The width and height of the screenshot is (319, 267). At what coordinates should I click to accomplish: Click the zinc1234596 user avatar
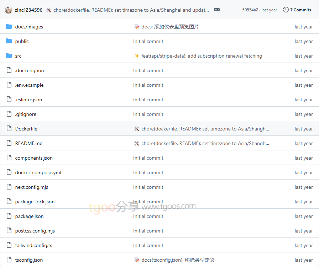9,10
